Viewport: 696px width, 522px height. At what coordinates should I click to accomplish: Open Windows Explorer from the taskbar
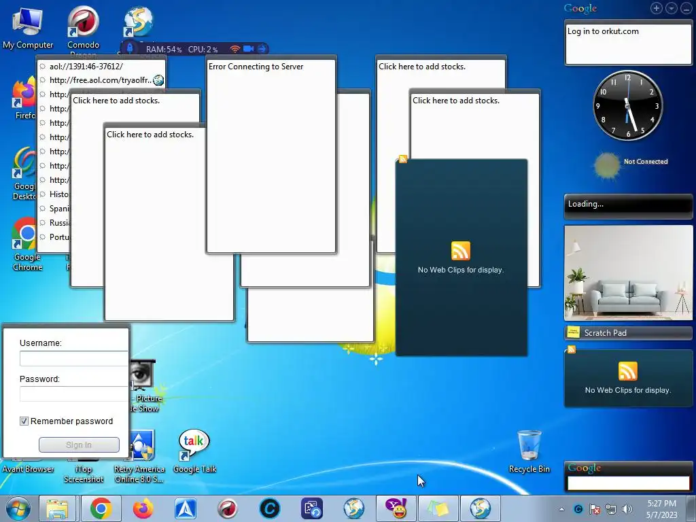pos(58,508)
